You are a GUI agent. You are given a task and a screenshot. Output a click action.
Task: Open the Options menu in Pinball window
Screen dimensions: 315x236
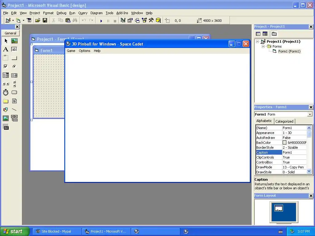click(x=84, y=51)
